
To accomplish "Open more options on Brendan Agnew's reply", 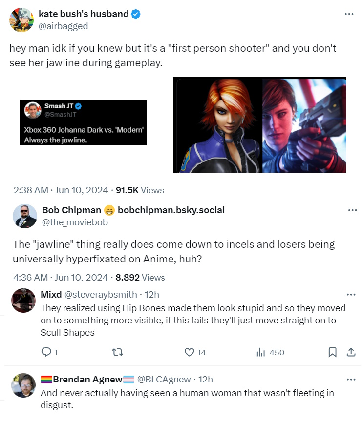I will (351, 379).
